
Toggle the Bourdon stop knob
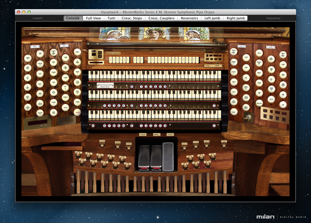[40, 94]
